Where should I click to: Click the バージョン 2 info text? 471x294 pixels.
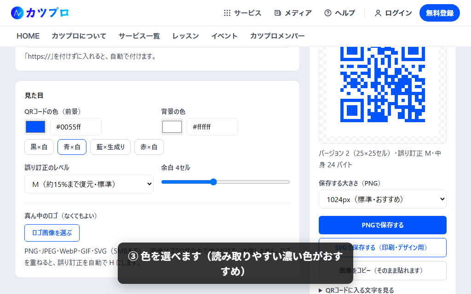[380, 159]
